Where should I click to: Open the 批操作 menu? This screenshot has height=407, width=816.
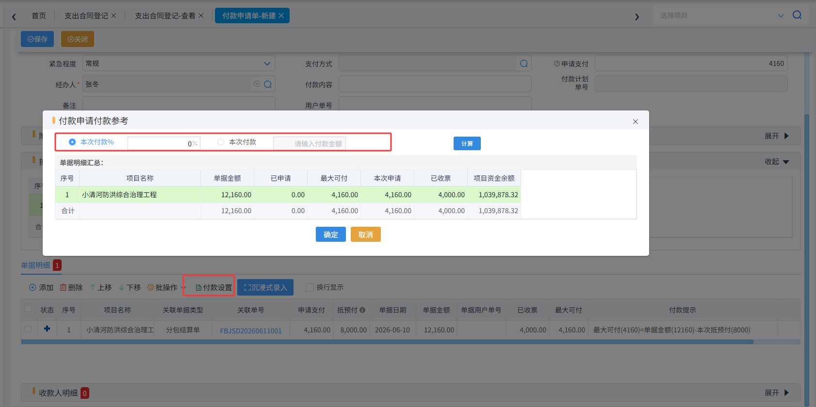(x=166, y=287)
